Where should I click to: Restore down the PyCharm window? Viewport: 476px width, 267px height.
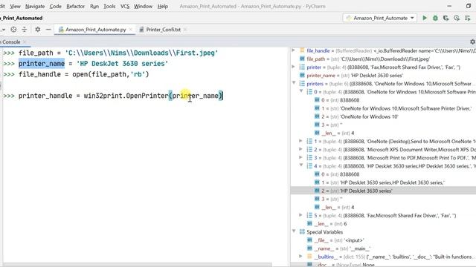[468, 6]
